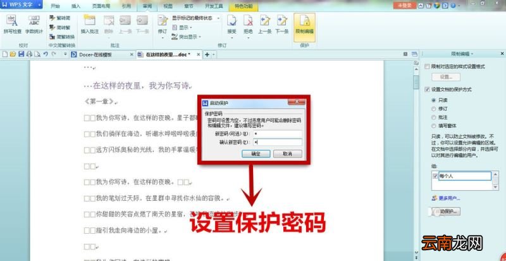Click the print preview icon in quick toolbar

37,54
